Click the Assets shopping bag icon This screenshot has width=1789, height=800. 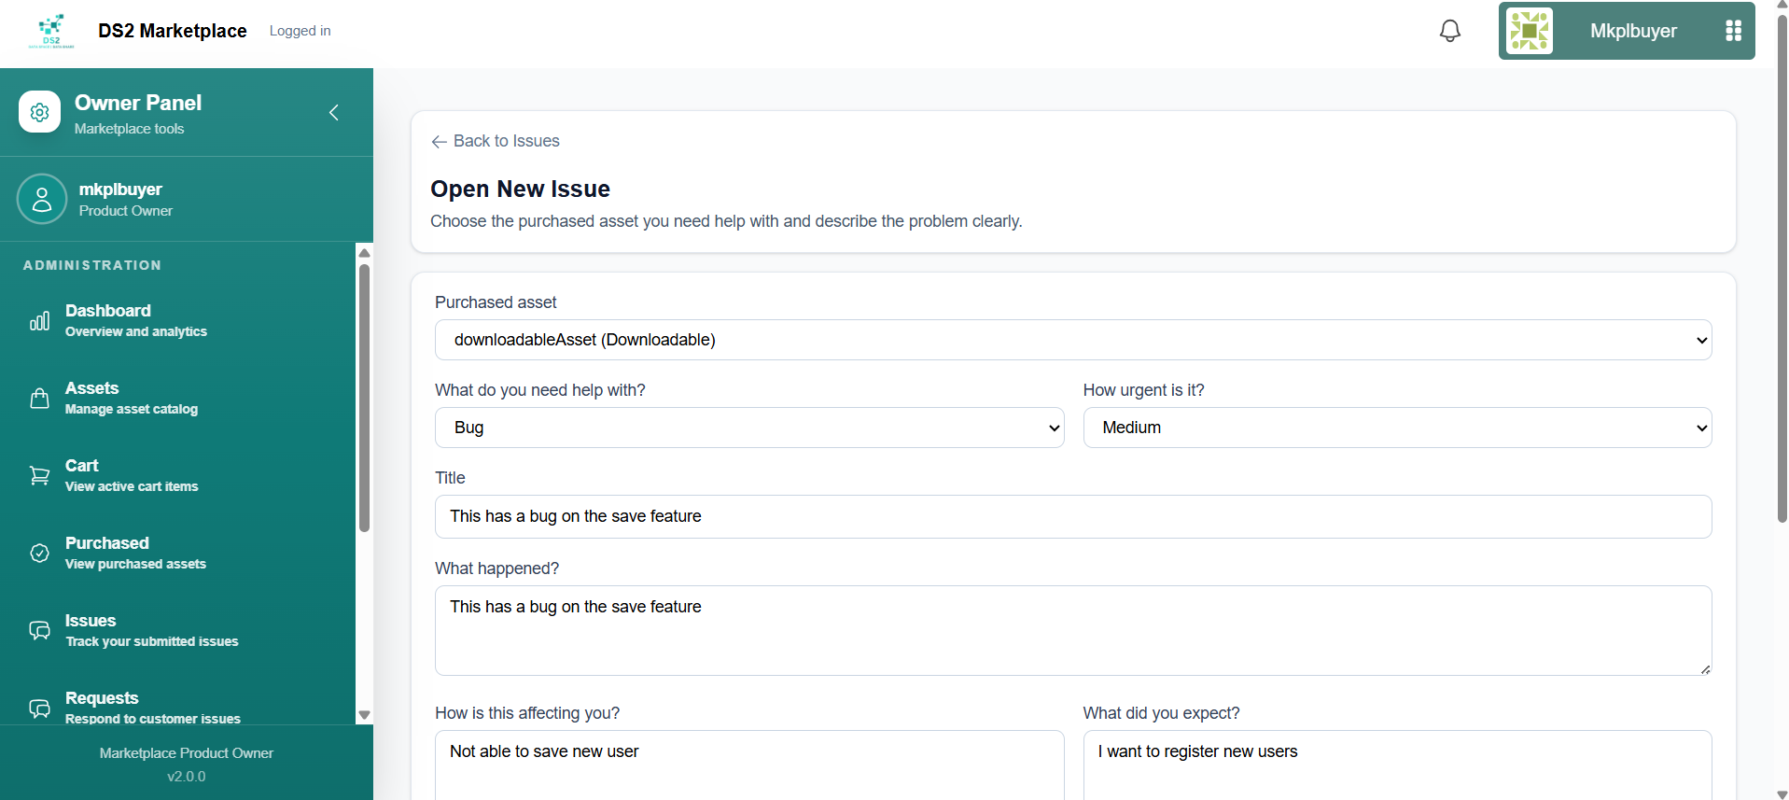39,399
